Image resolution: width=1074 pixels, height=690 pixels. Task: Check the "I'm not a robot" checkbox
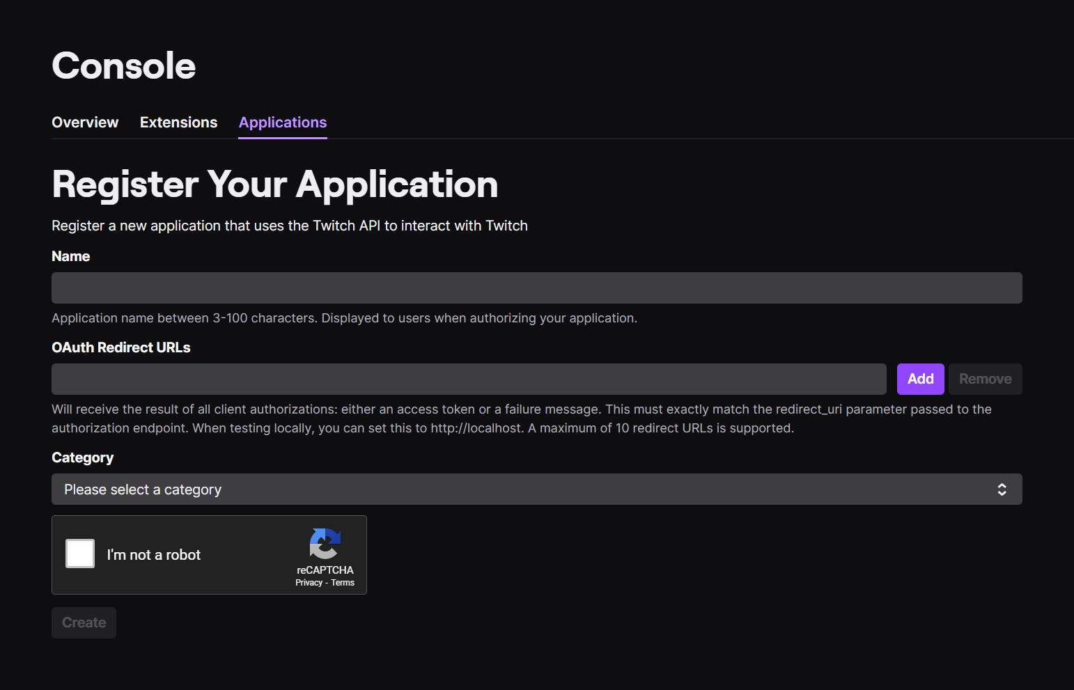[x=80, y=554]
